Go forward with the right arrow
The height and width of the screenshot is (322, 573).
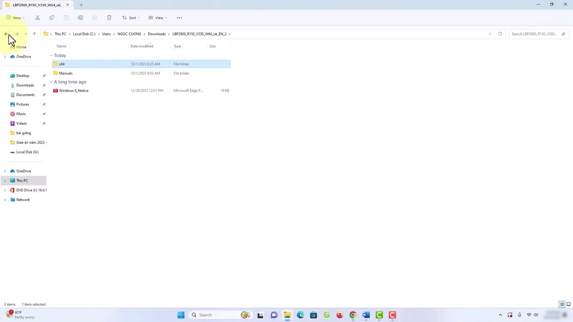click(x=17, y=34)
